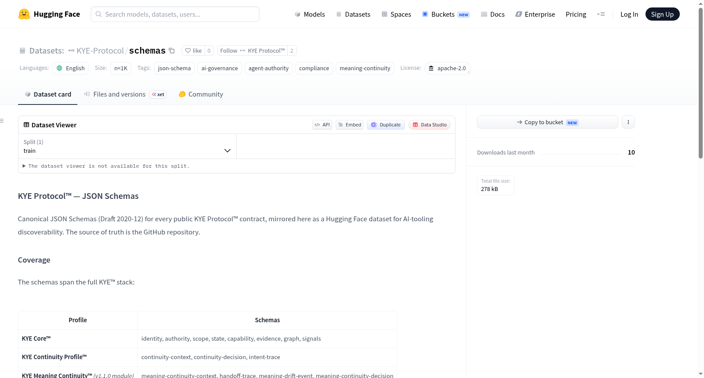Click the Dataset Viewer heading
The height and width of the screenshot is (378, 704).
tap(54, 125)
